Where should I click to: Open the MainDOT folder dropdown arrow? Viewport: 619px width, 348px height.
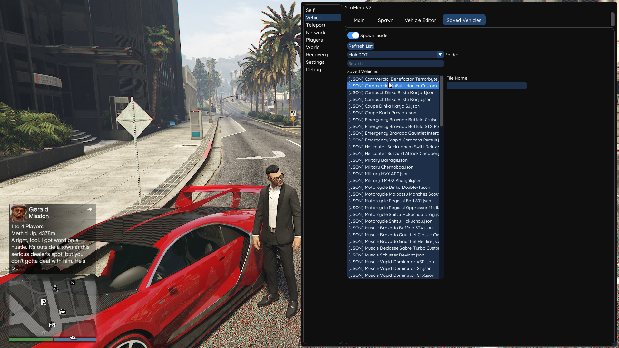(440, 55)
